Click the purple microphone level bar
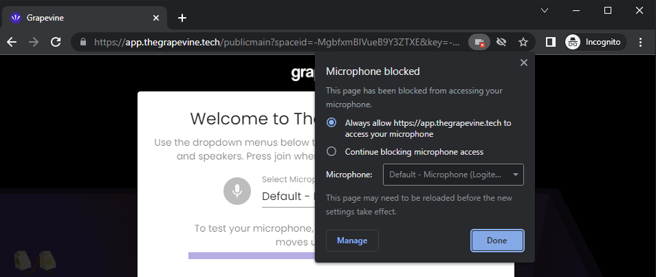Viewport: 656px width, 277px height. coord(252,256)
